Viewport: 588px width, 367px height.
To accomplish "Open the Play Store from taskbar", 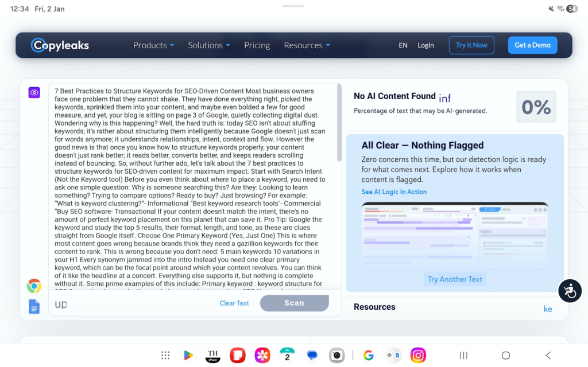I will pos(188,356).
